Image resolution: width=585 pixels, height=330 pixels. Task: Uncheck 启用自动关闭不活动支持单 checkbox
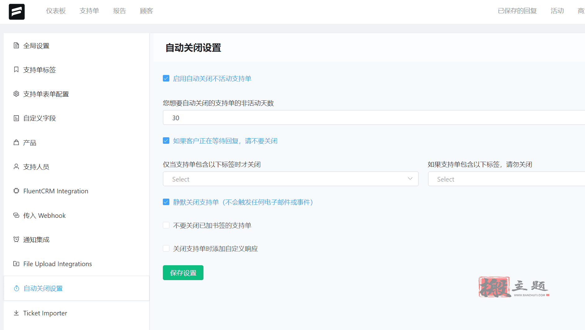166,78
